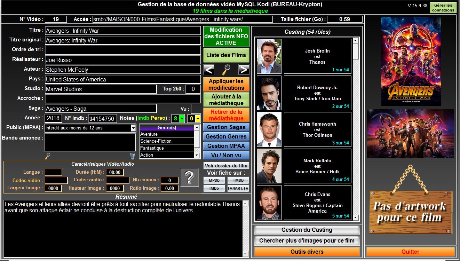Delete trailer with the trash bin icon
The height and width of the screenshot is (261, 460).
pos(132,156)
